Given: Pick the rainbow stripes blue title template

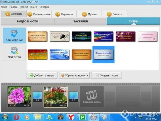Looking at the screenshot, I should (104, 37).
